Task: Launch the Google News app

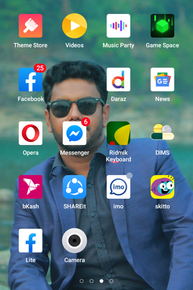Action: pos(163,80)
